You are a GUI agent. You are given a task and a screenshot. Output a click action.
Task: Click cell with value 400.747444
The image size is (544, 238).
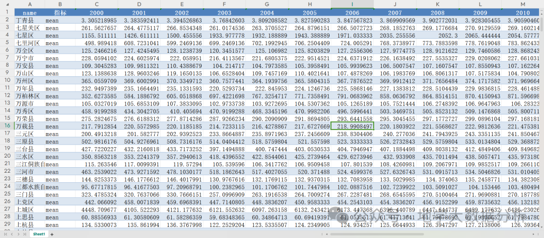[x=267, y=149]
